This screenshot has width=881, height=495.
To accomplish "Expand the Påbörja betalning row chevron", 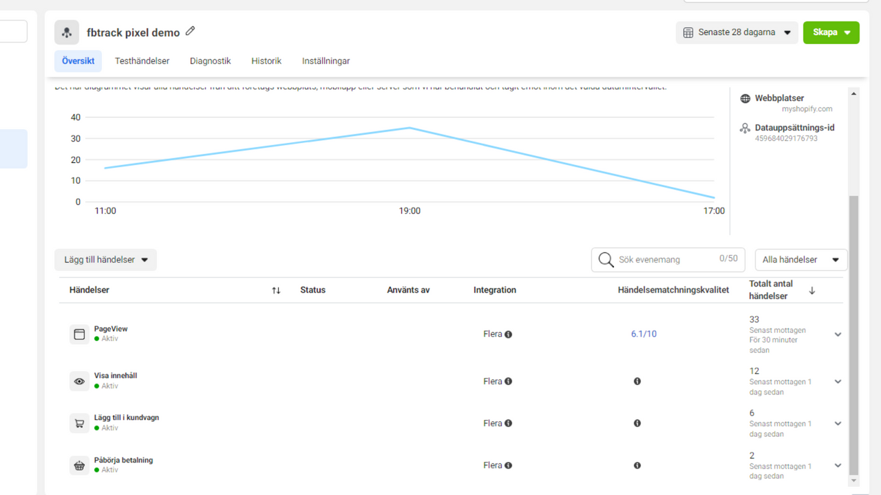I will point(838,465).
